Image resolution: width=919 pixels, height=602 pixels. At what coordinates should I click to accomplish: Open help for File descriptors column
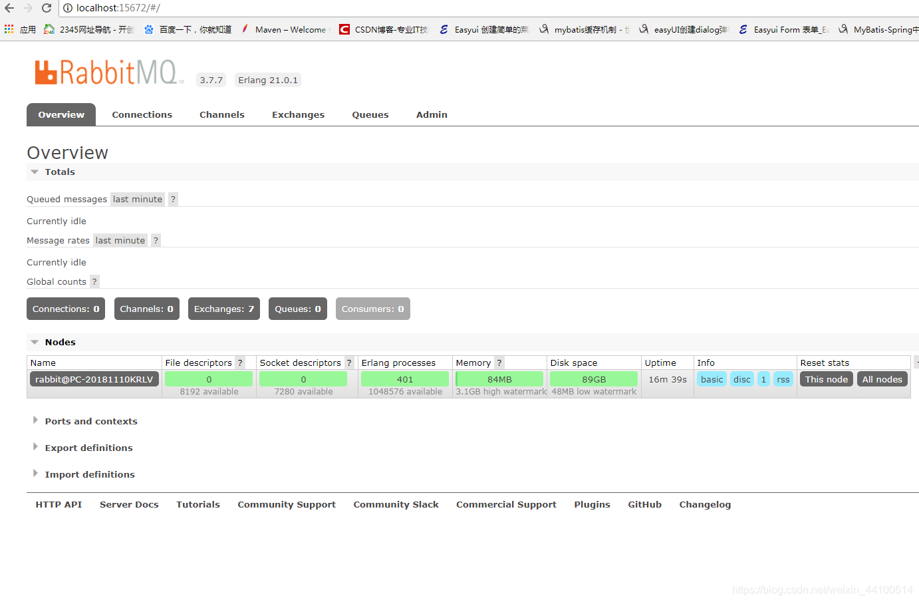point(240,363)
